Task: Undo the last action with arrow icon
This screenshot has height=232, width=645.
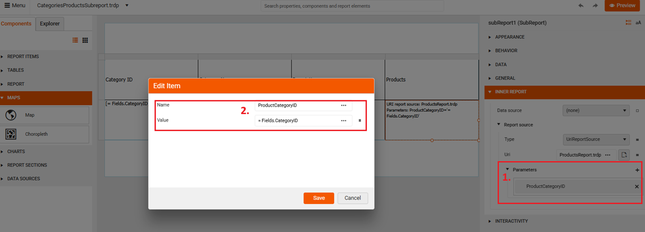Action: tap(581, 5)
